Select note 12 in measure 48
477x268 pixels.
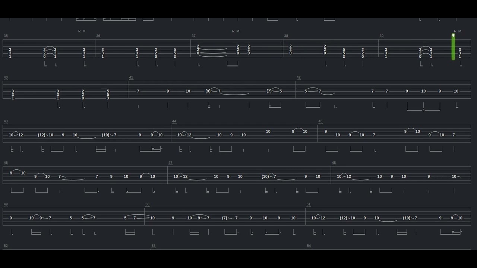click(349, 176)
